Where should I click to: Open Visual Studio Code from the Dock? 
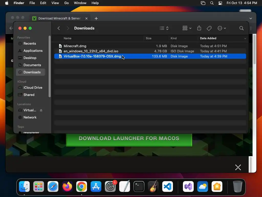pyautogui.click(x=167, y=186)
